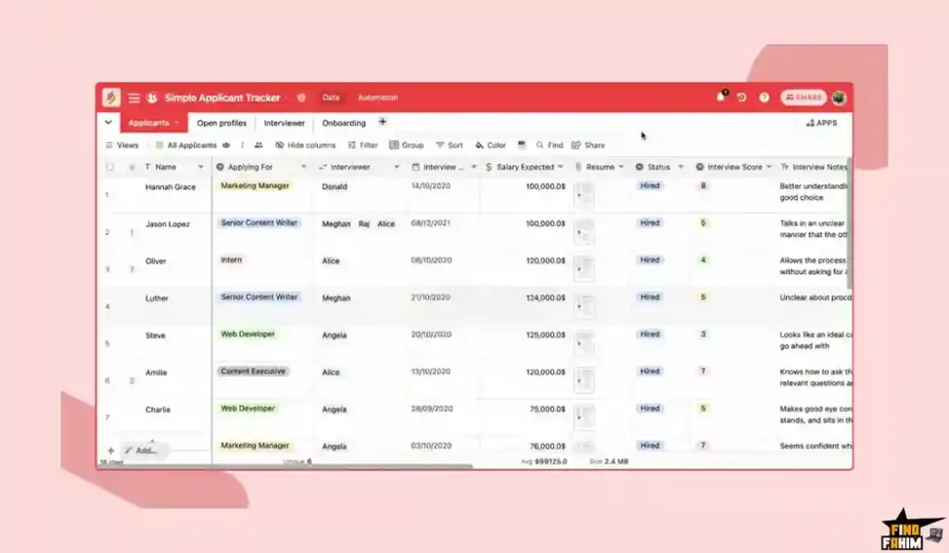Switch to the Onboarding tab

coord(344,122)
